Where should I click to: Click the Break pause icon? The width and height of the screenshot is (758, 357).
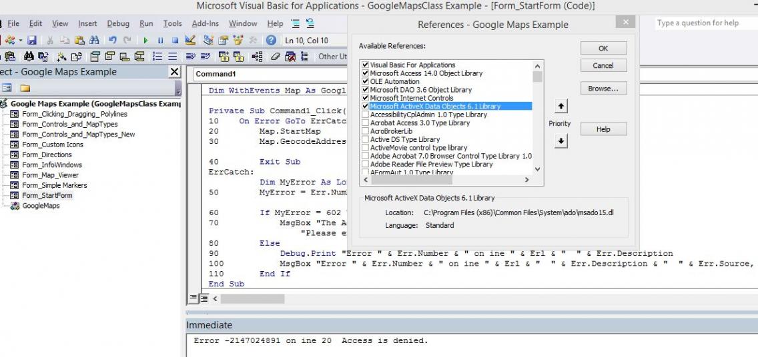point(161,41)
